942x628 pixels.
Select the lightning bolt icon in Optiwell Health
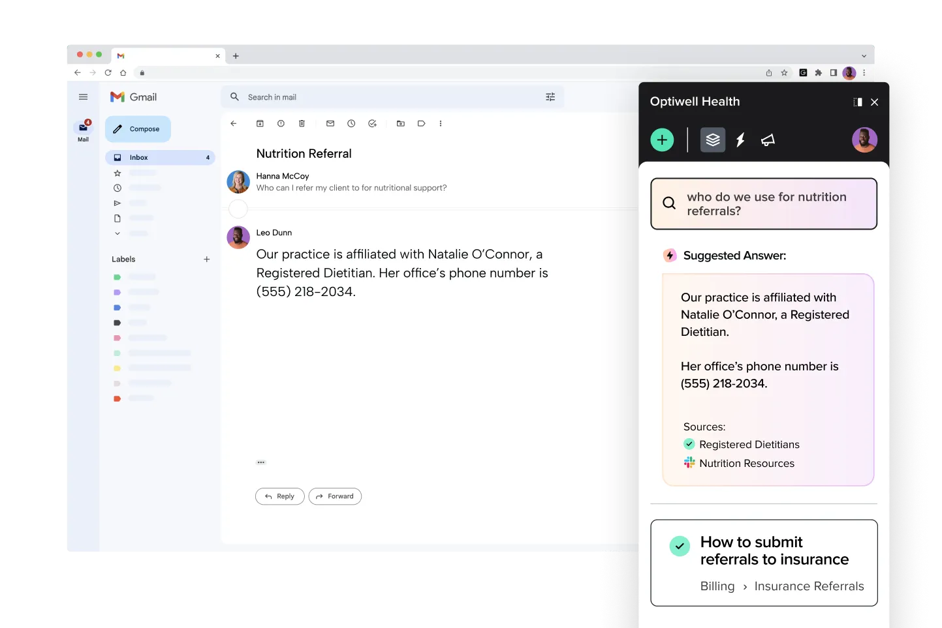(740, 140)
